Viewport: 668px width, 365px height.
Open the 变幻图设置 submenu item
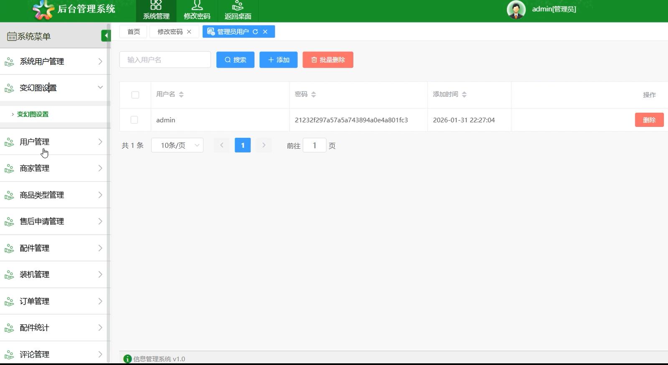[33, 114]
